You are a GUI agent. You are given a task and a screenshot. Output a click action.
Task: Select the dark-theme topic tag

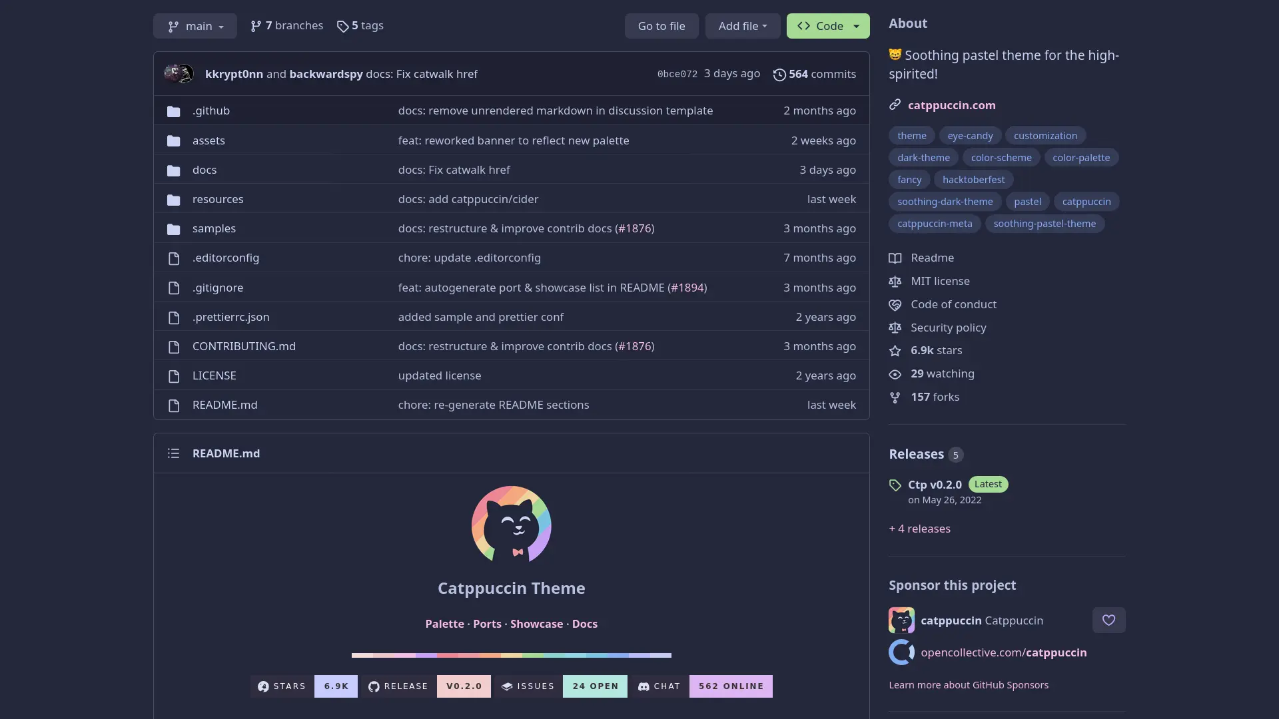(923, 158)
